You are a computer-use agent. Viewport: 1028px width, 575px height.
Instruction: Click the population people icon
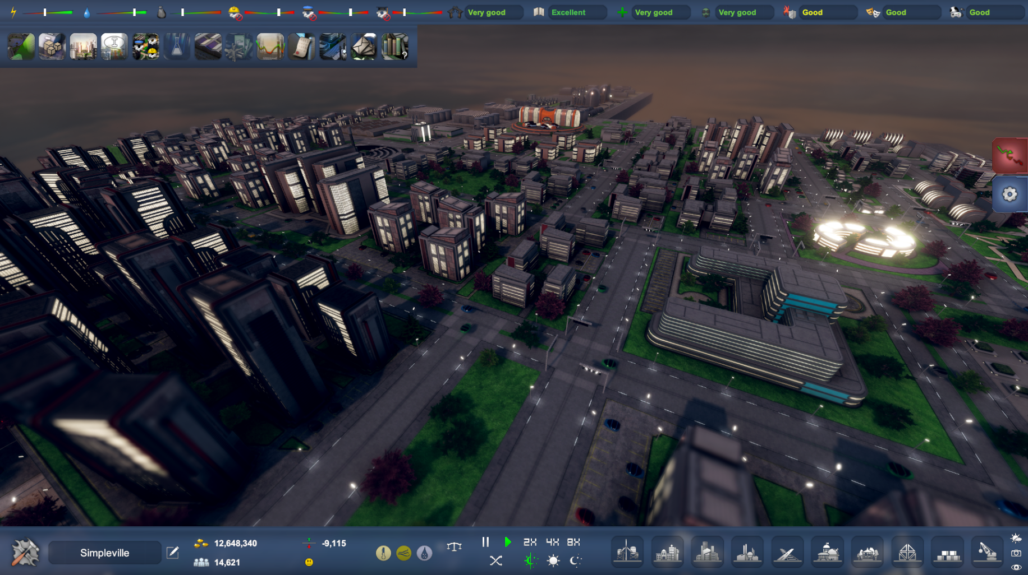click(x=201, y=562)
